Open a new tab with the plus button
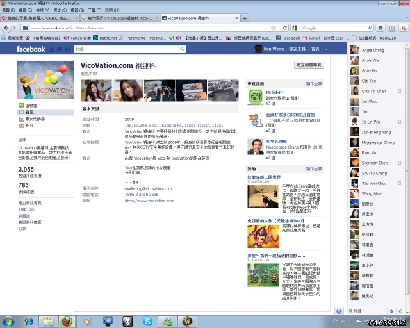The height and width of the screenshot is (328, 410). [245, 18]
